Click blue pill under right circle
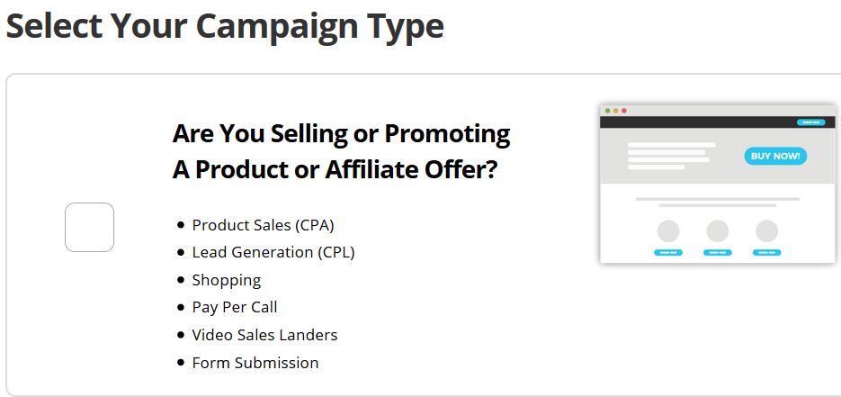 (767, 252)
